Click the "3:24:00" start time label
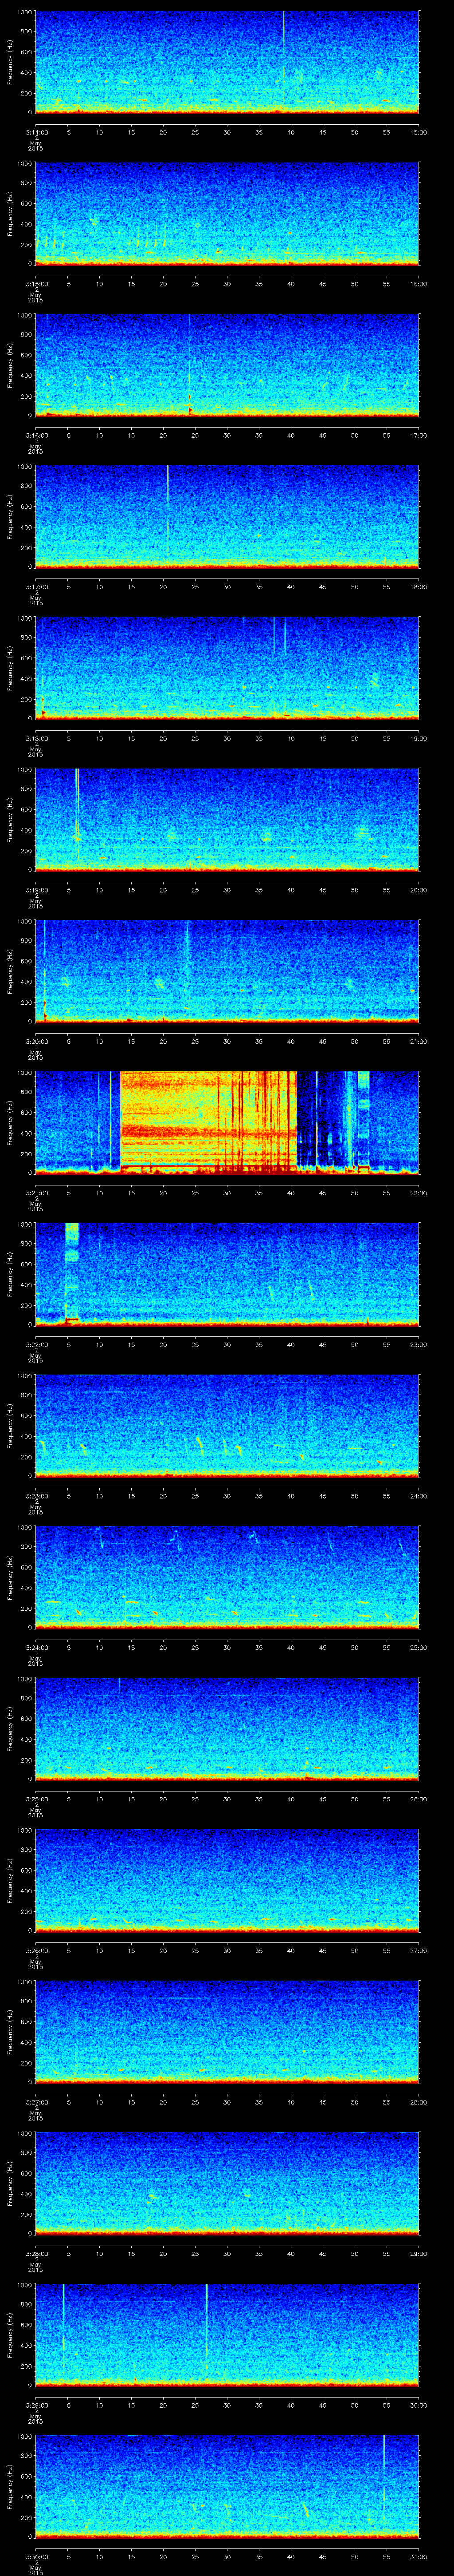This screenshot has height=2576, width=454. coord(36,1647)
